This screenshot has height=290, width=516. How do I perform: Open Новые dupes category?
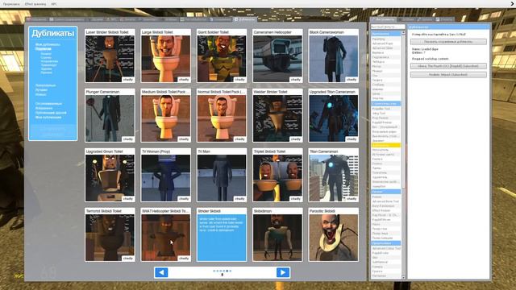41,94
